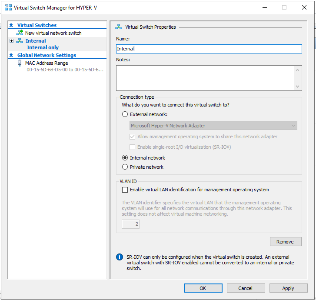The width and height of the screenshot is (316, 300).
Task: Click the MAC Address Range adapter icon
Action: [x=20, y=63]
